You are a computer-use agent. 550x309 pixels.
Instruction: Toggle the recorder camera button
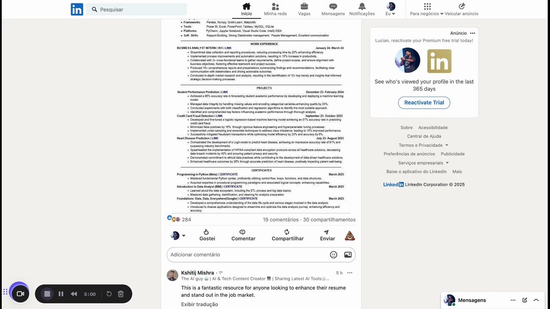pyautogui.click(x=20, y=294)
